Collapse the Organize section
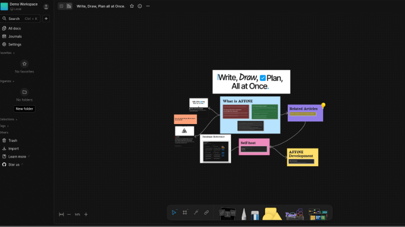The height and width of the screenshot is (227, 405). pyautogui.click(x=7, y=81)
